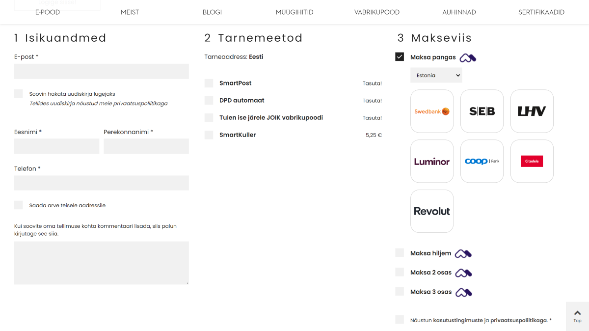This screenshot has height=331, width=589.
Task: Click the Tasuta! label for DPD automaat
Action: 372,101
